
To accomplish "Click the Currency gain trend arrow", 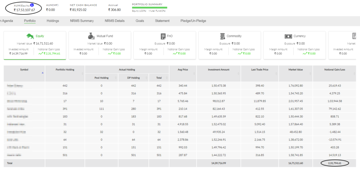I will tap(305, 53).
